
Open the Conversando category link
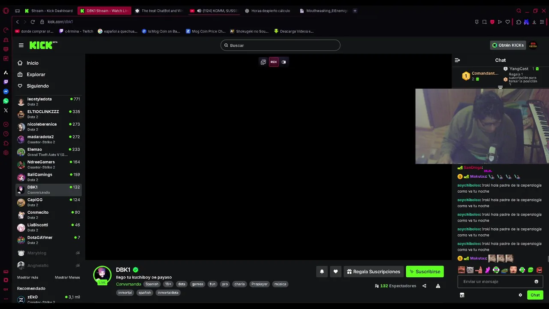(128, 284)
